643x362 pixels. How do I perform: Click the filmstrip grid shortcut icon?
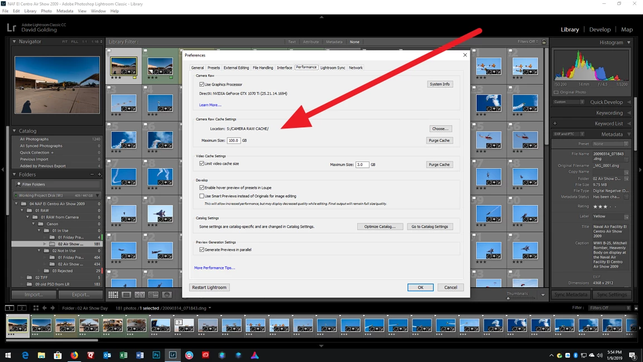pos(36,308)
